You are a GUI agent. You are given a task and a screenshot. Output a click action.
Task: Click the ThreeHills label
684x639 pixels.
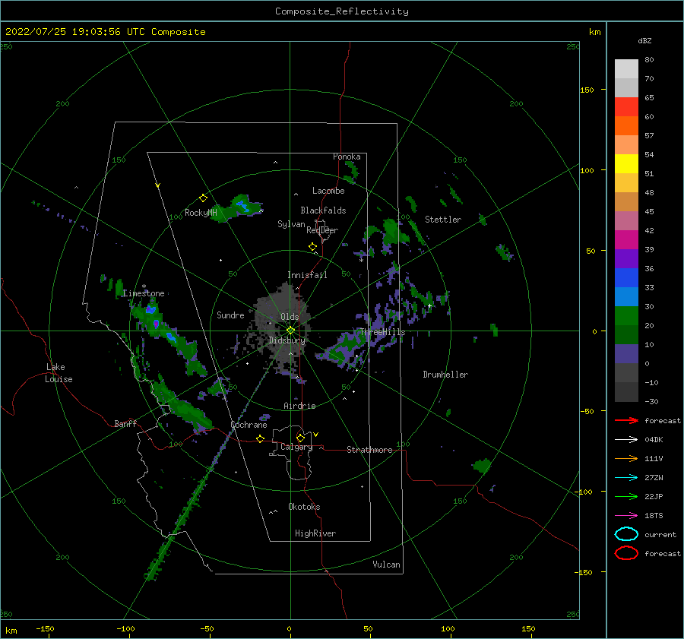[382, 332]
